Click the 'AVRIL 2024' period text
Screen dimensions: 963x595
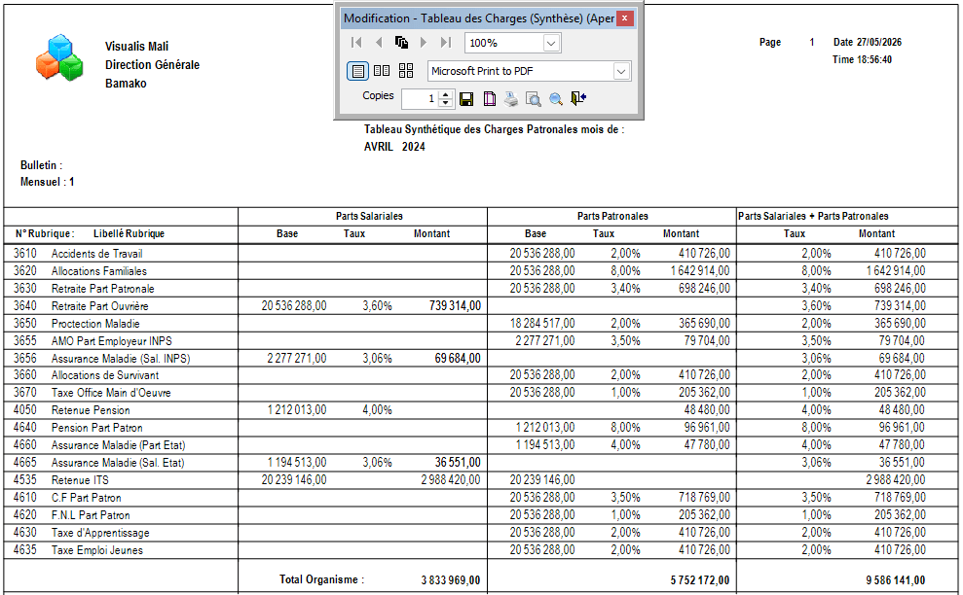pos(394,147)
